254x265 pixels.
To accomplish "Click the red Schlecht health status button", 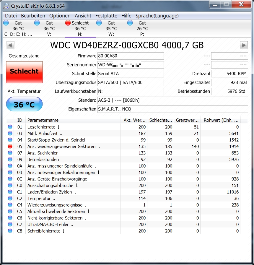I will coord(24,72).
